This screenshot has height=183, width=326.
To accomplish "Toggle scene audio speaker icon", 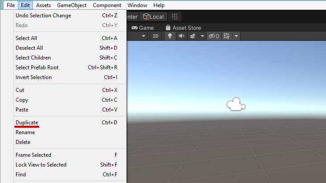I will tap(182, 36).
